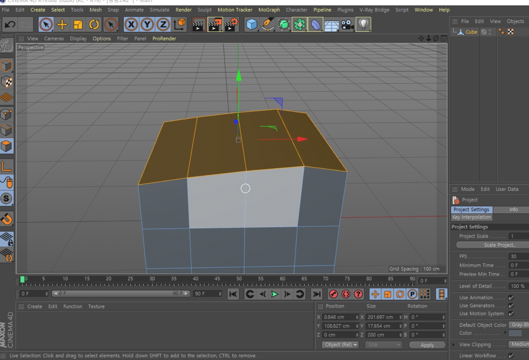Open the ProRender viewport menu
The height and width of the screenshot is (360, 529).
point(164,39)
